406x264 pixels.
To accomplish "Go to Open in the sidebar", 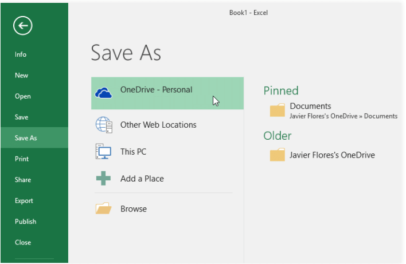I will pyautogui.click(x=23, y=96).
